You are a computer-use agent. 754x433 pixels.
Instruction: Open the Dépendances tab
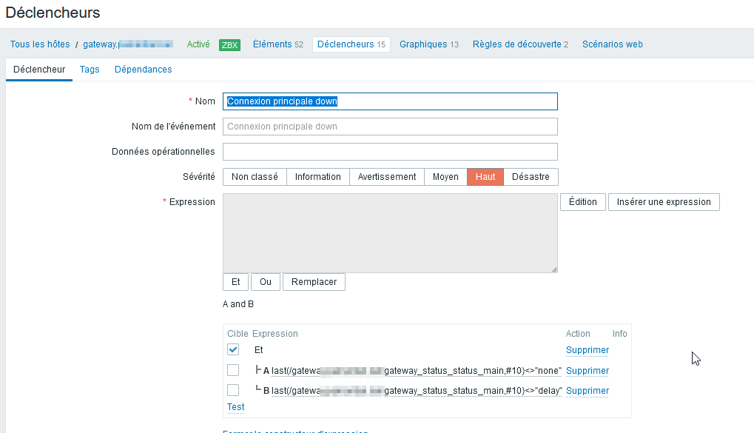pos(143,70)
